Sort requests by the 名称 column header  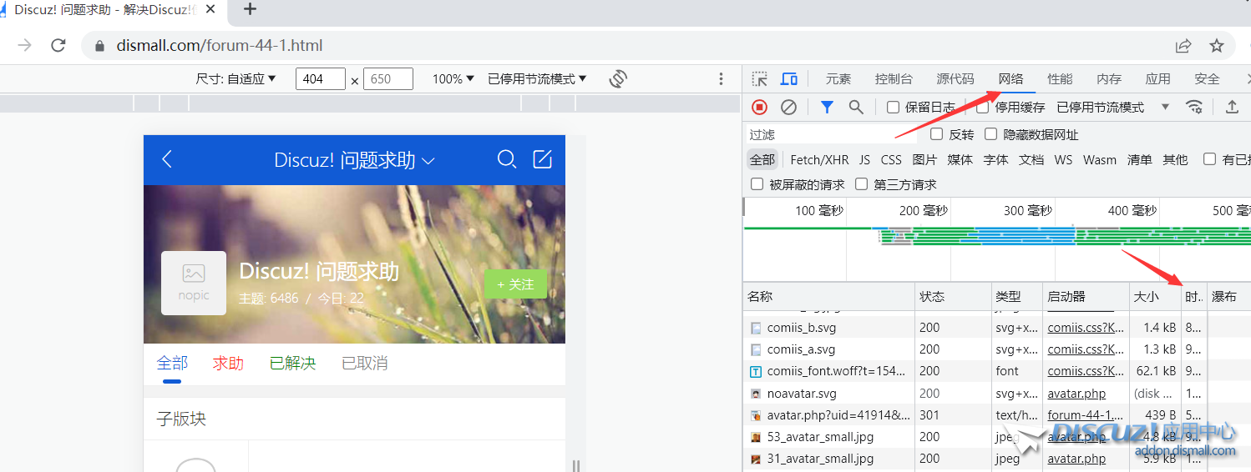click(x=828, y=296)
